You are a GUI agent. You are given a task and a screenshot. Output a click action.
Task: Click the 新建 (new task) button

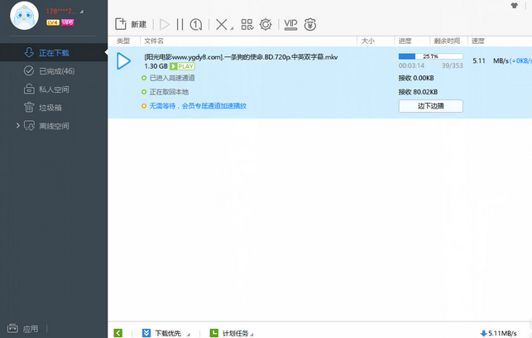click(132, 24)
